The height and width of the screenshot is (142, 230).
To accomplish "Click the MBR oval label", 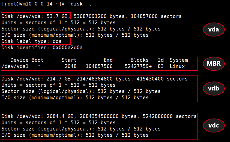I will pos(214,63).
